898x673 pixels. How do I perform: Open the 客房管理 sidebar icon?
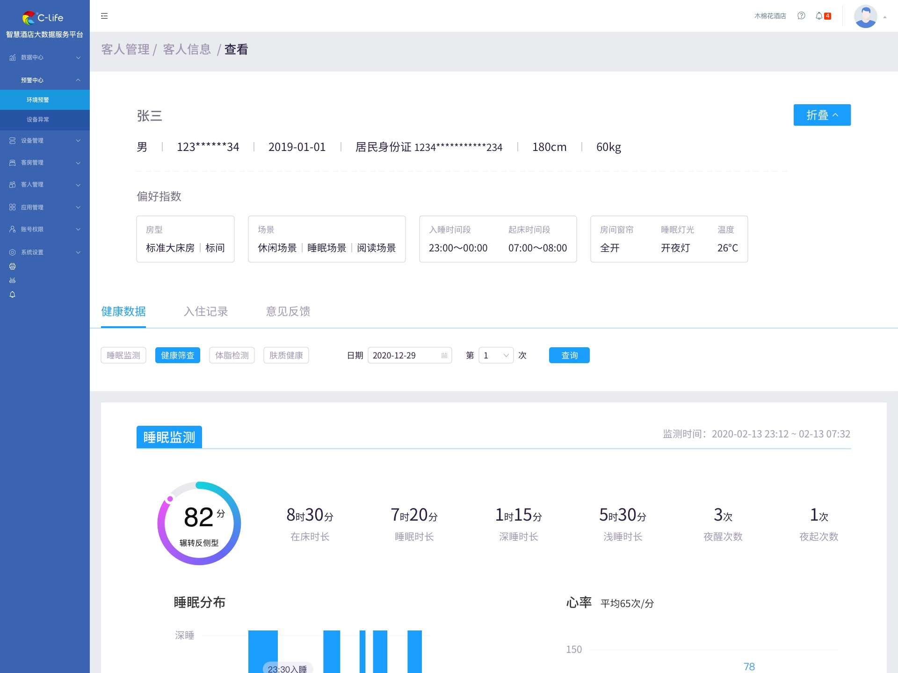(12, 162)
